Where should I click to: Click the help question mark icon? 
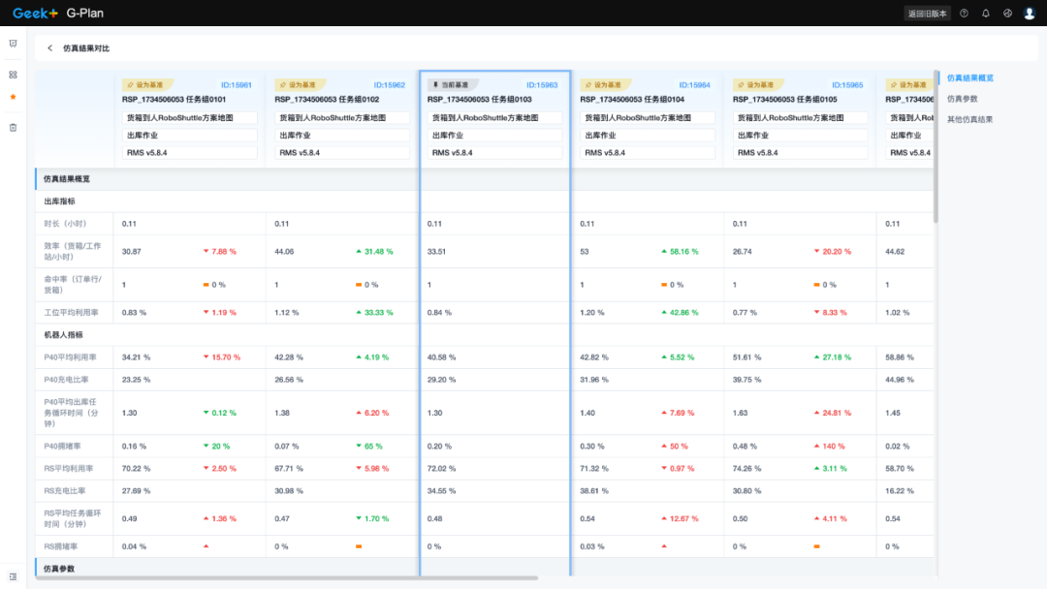point(963,13)
